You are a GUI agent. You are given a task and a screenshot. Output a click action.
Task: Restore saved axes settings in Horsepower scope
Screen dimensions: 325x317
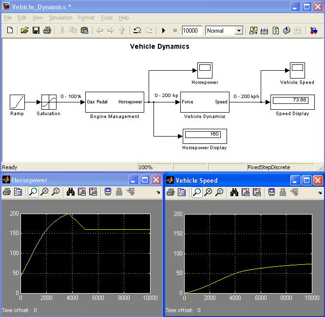pyautogui.click(x=93, y=192)
